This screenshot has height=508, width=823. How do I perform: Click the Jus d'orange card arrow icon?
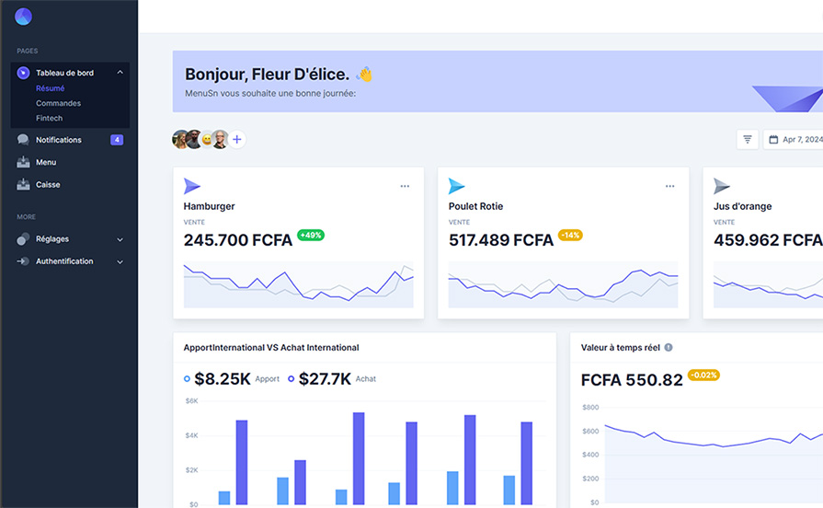click(x=722, y=186)
